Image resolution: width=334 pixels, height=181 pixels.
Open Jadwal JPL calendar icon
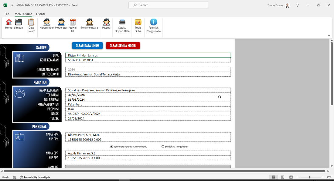click(x=73, y=22)
